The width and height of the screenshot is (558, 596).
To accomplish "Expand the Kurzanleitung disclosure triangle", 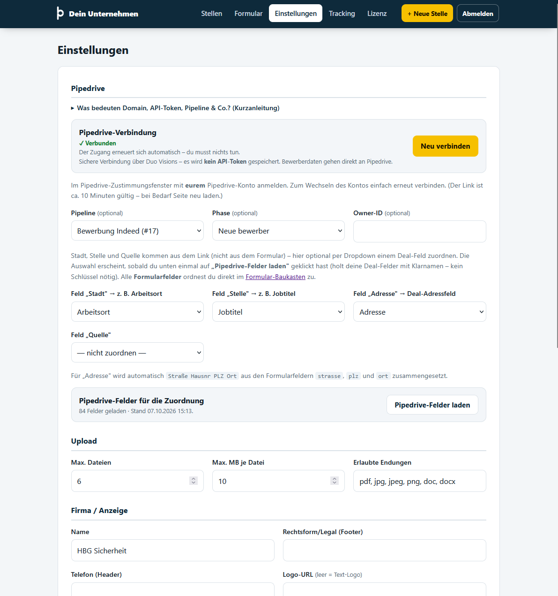I will (73, 108).
